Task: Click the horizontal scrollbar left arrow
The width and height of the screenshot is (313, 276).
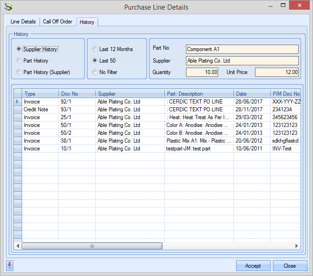Action: pos(18,246)
